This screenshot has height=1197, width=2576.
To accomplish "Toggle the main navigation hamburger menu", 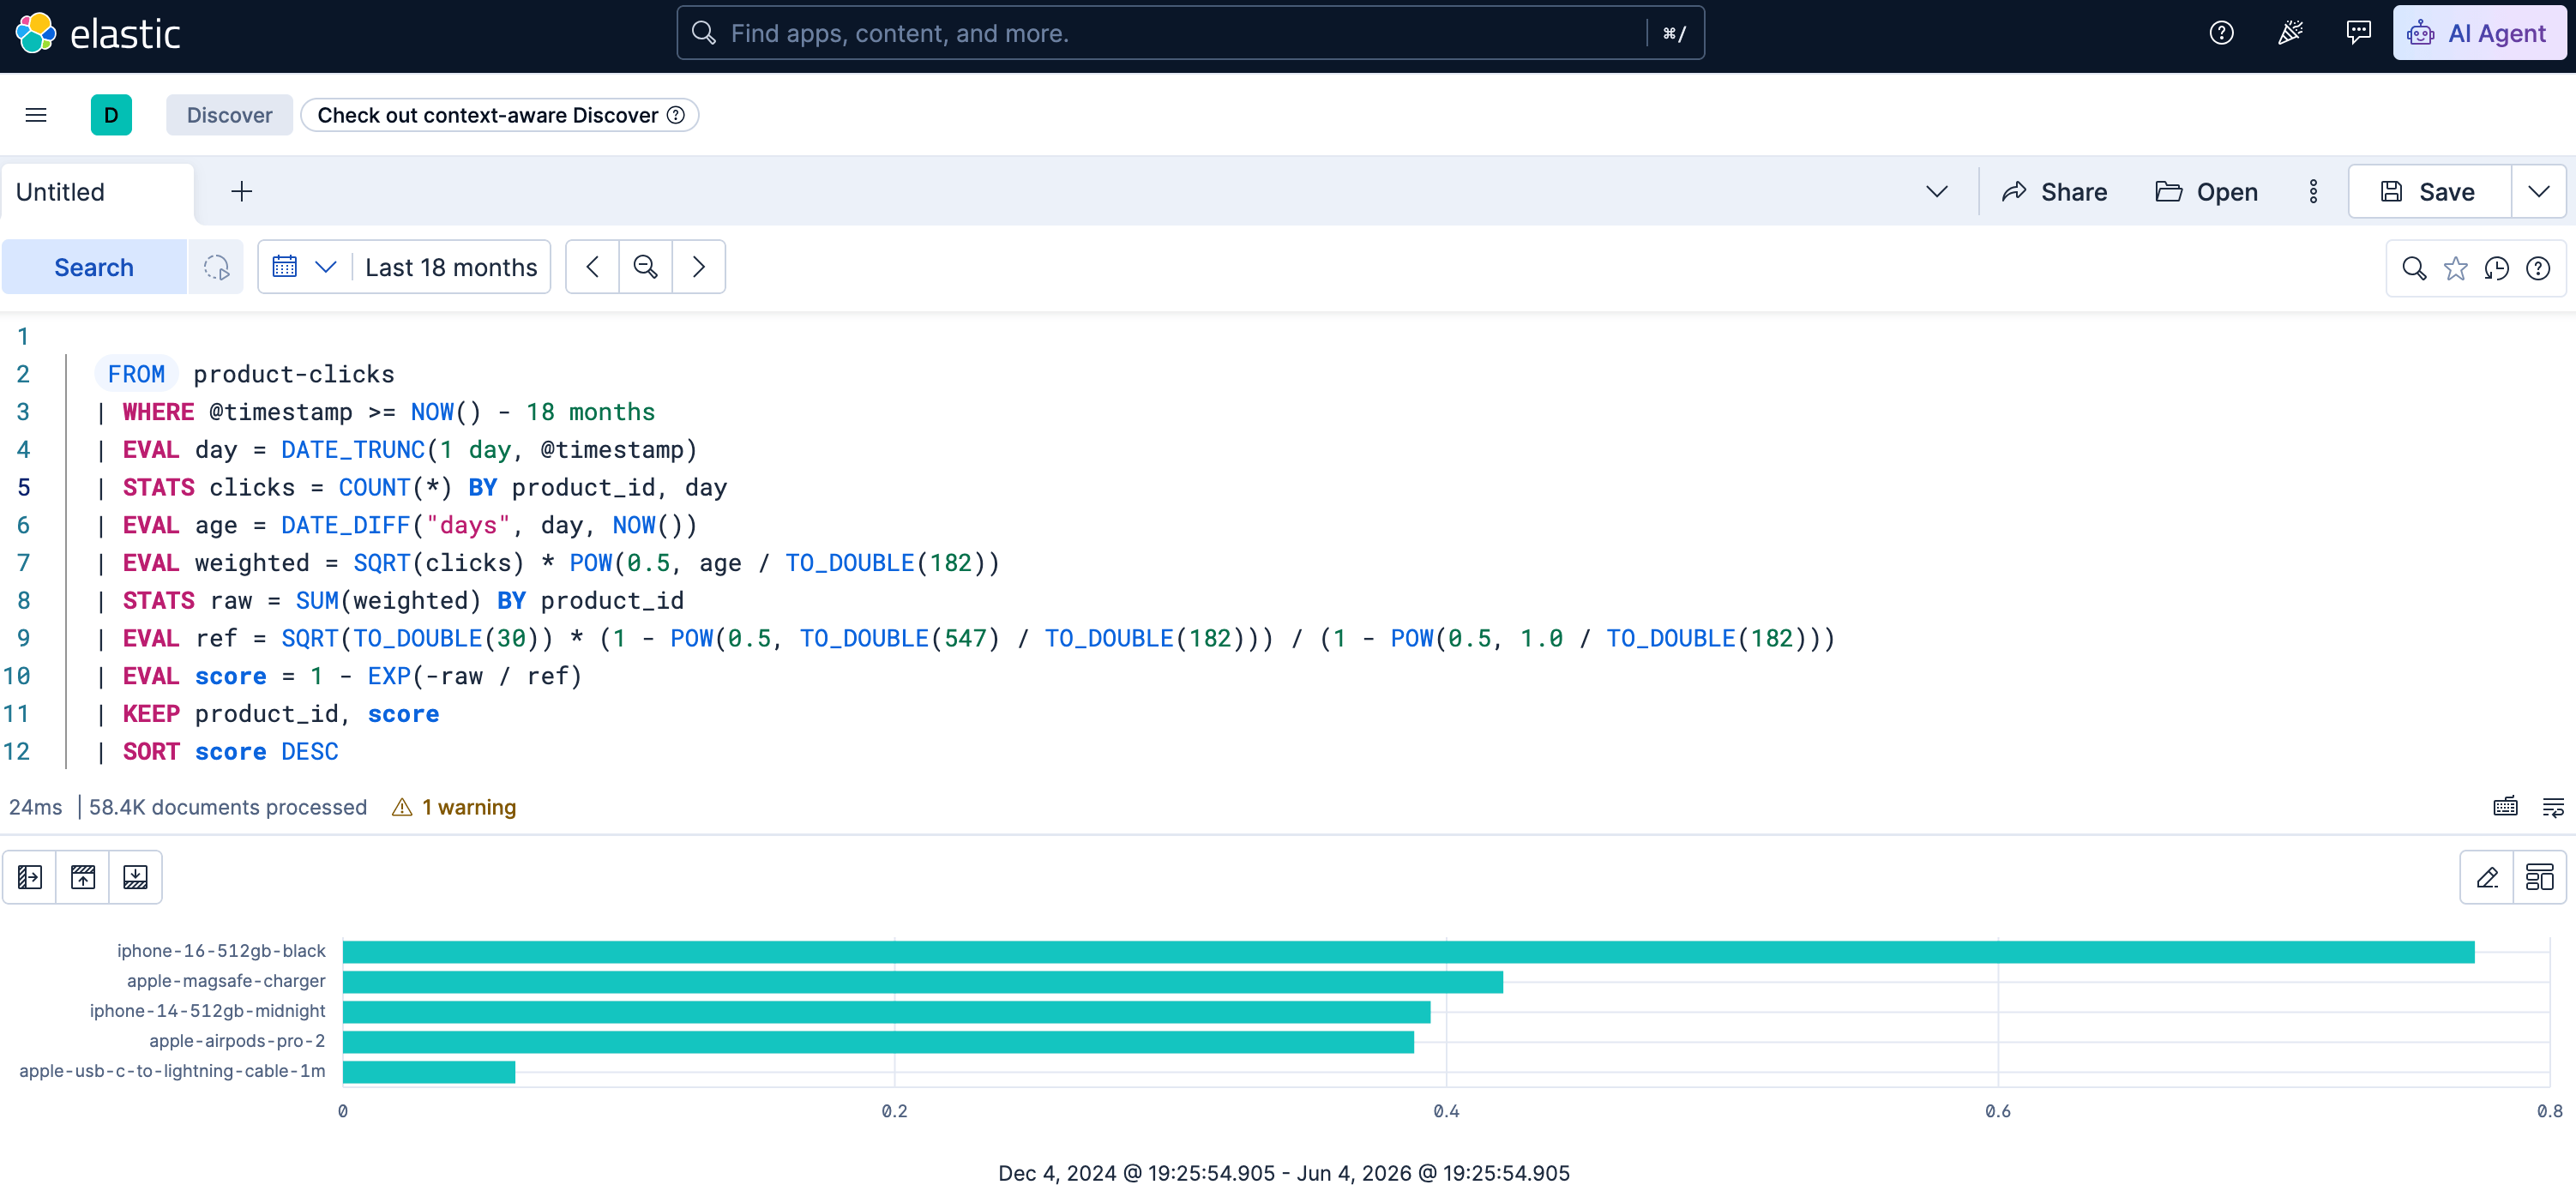I will [36, 115].
